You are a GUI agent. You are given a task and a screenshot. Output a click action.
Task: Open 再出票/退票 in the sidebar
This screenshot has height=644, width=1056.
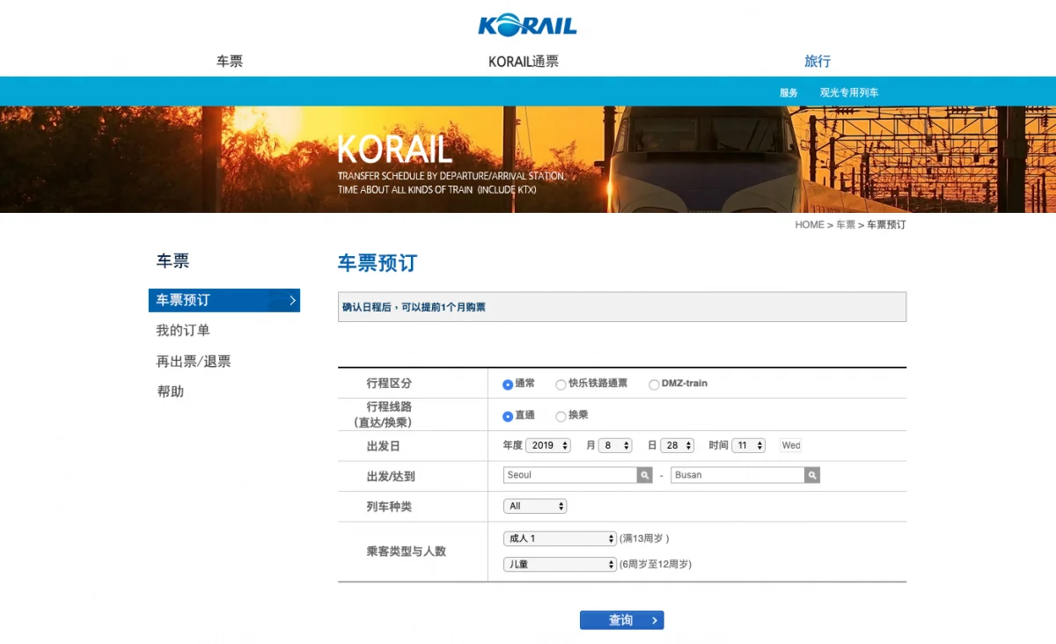[194, 362]
